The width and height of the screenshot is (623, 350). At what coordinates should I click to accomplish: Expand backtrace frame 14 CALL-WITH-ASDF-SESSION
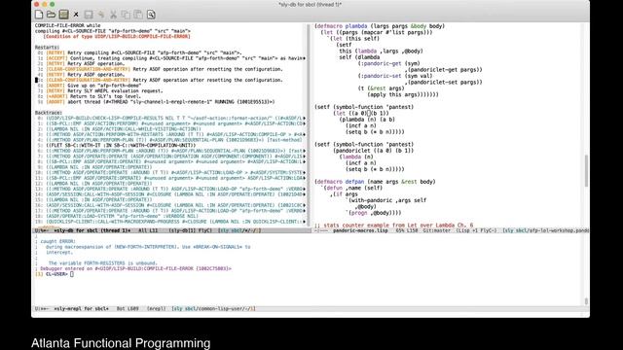click(x=171, y=194)
